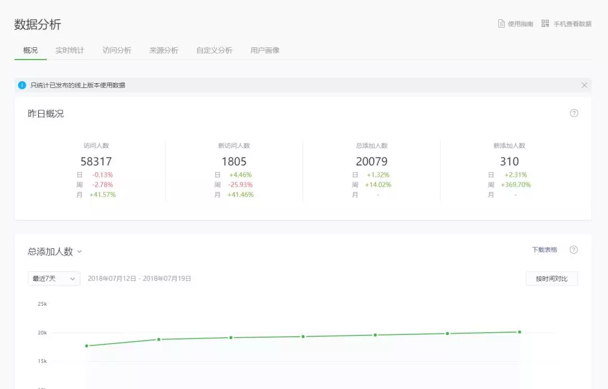
Task: Open the 访问分析 tab
Action: [x=117, y=51]
